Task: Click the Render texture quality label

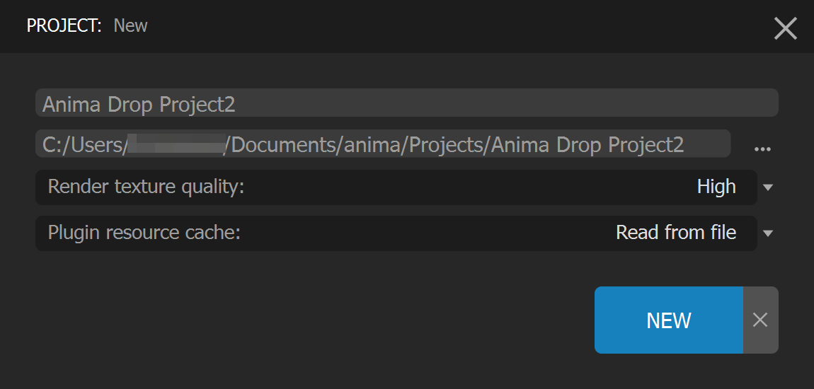Action: 146,187
